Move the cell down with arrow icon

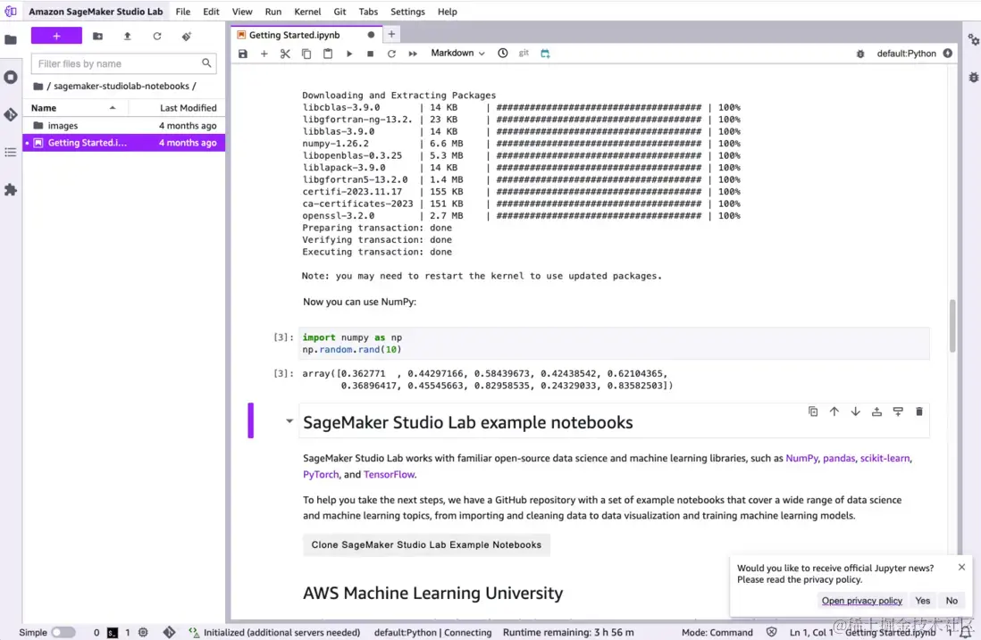point(855,411)
